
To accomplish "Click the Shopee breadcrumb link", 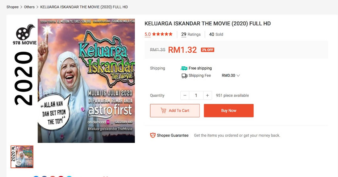I will click(12, 7).
